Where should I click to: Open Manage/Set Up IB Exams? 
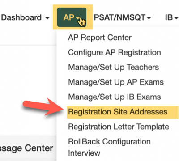(x=115, y=97)
